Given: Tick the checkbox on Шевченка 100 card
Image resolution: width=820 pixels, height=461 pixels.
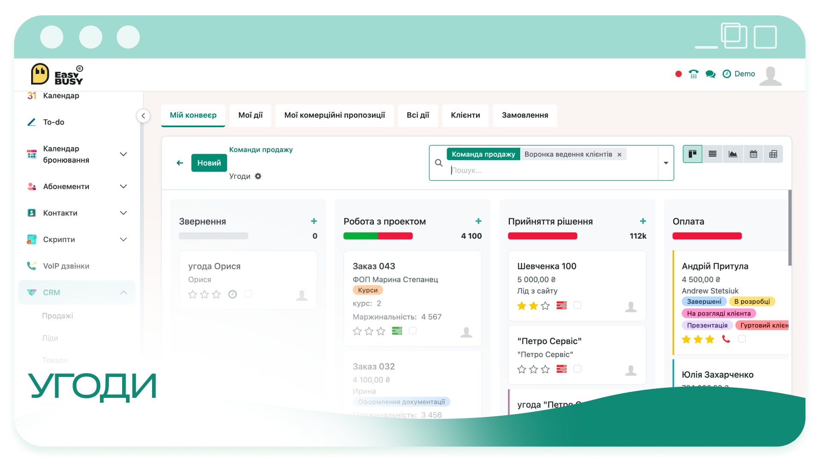Looking at the screenshot, I should (577, 305).
